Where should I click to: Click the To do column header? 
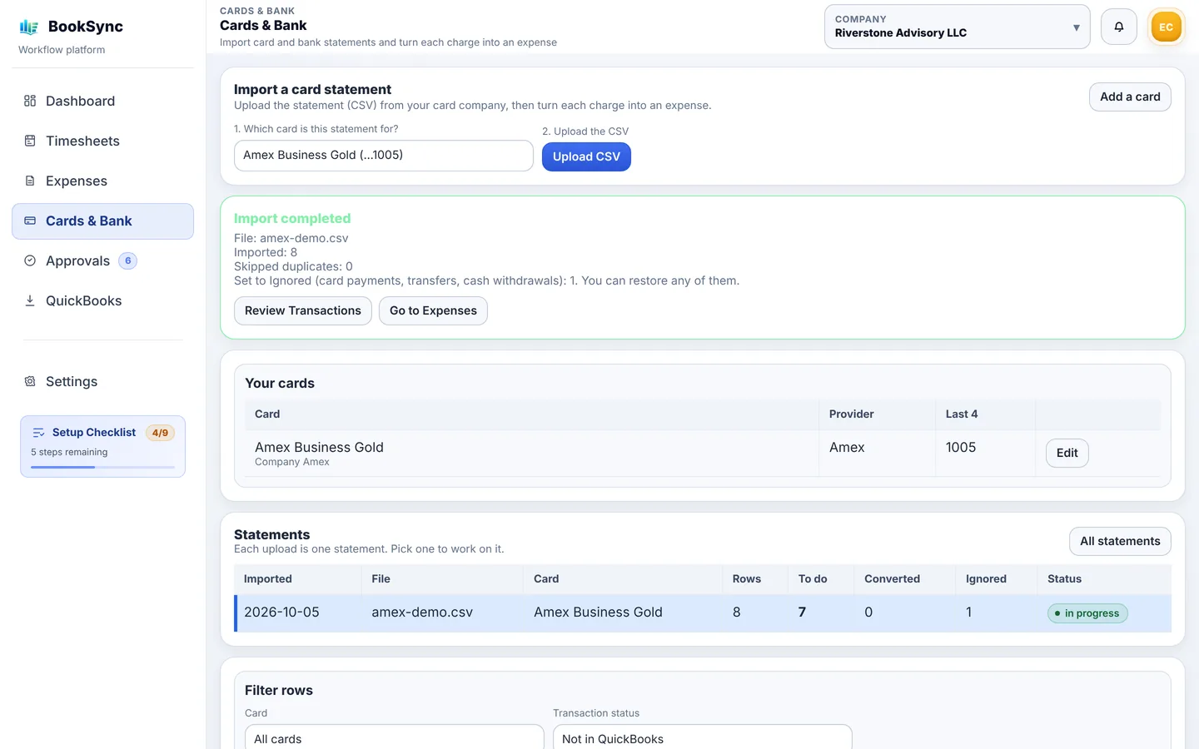813,579
